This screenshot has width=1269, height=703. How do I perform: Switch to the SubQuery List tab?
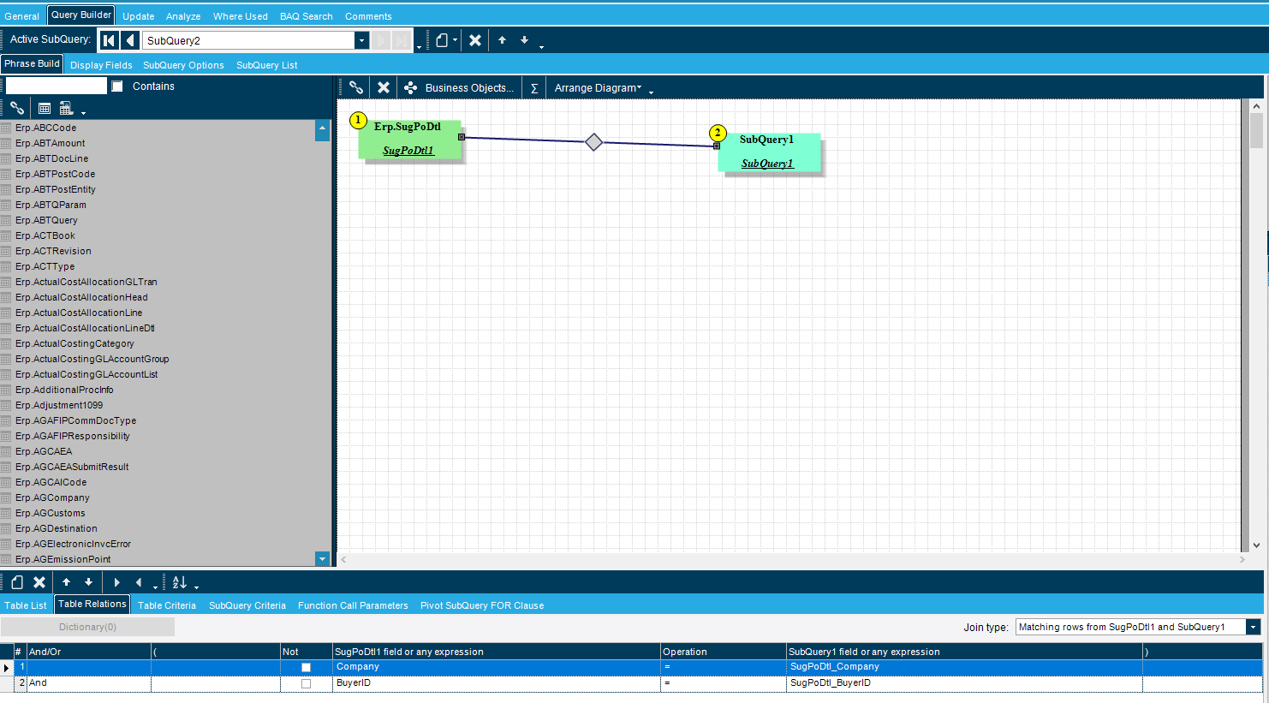267,65
